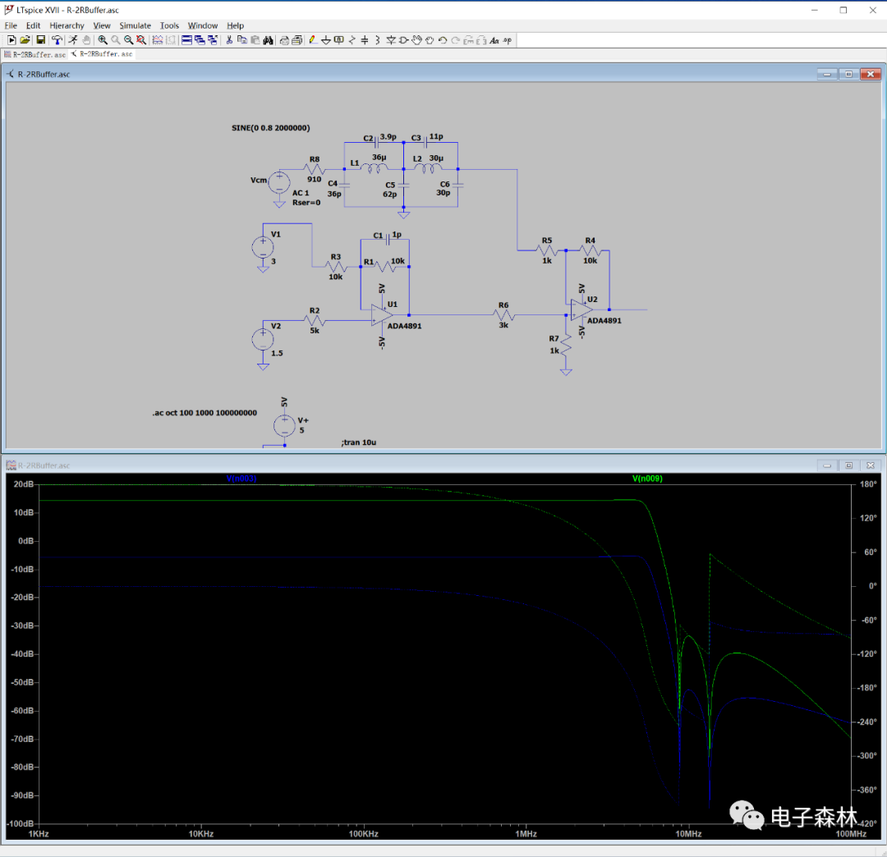887x857 pixels.
Task: Select the Label Net tool
Action: coord(339,40)
